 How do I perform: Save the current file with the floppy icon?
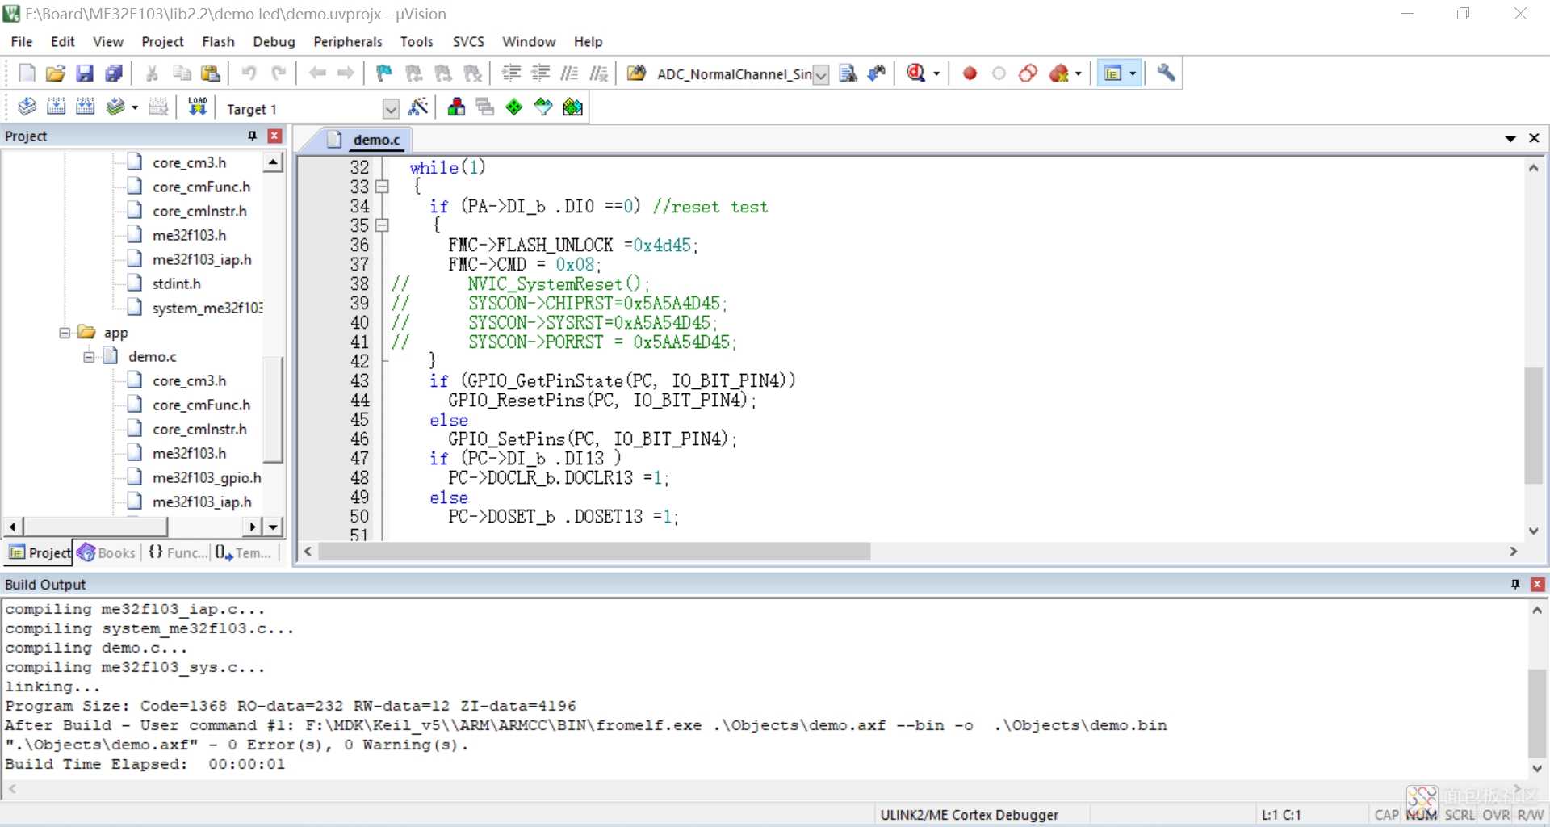(x=85, y=73)
